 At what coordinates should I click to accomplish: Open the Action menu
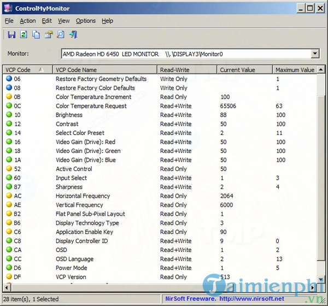tap(27, 21)
